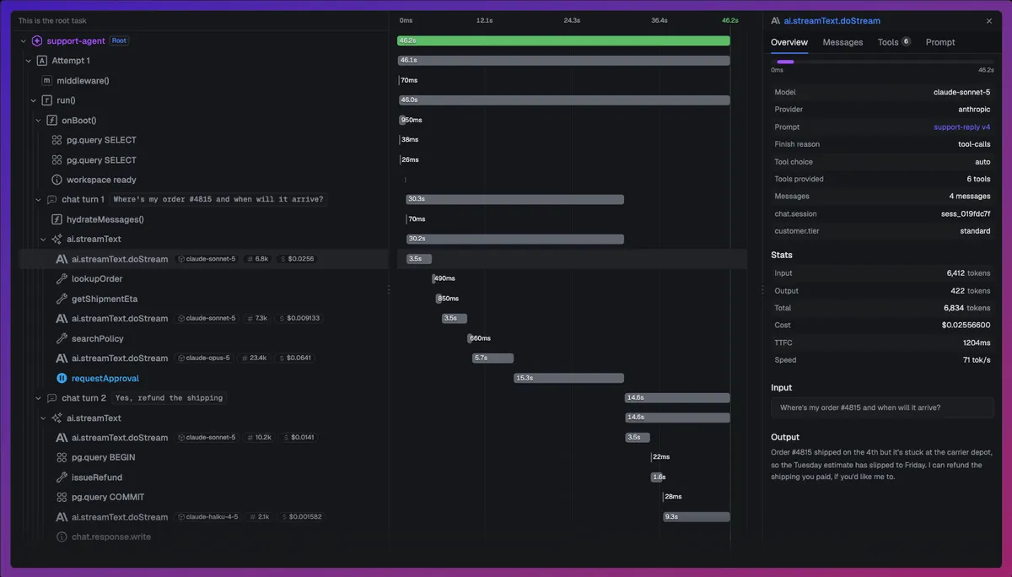Click the lookupOrder wrench icon
The height and width of the screenshot is (577, 1012).
click(x=62, y=279)
